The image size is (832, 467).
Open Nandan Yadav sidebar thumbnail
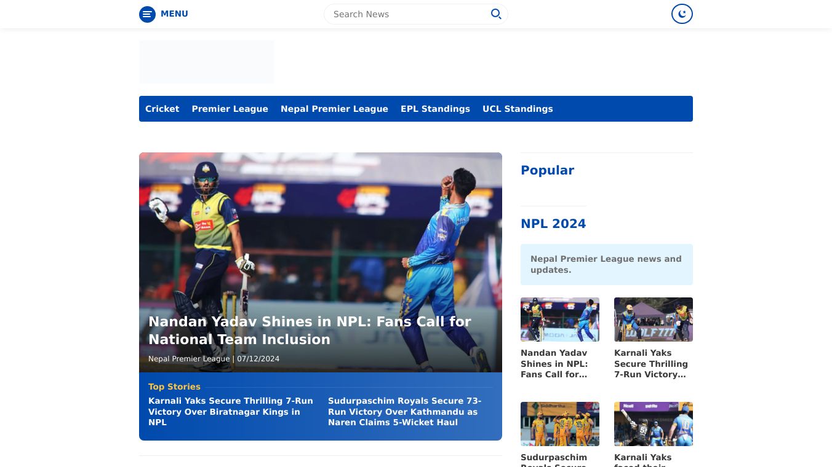click(x=559, y=320)
